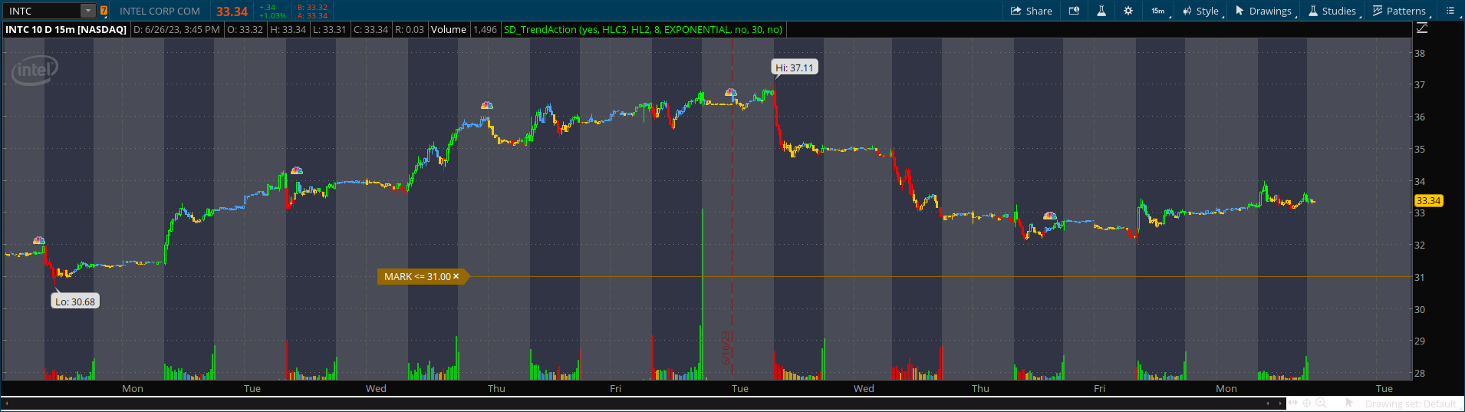
Task: Click the news peacock icon near 34
Action: (x=297, y=171)
